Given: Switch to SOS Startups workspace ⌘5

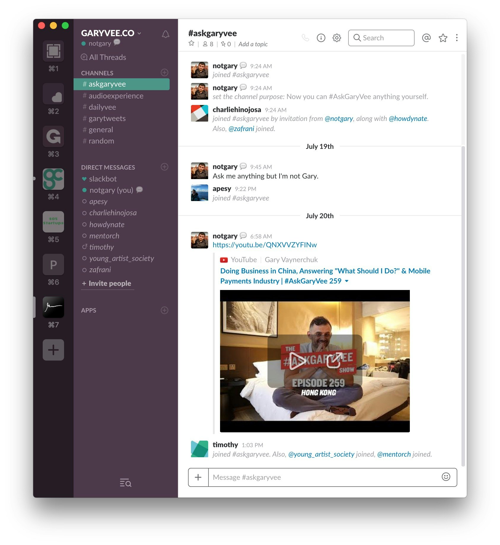Looking at the screenshot, I should click(53, 222).
